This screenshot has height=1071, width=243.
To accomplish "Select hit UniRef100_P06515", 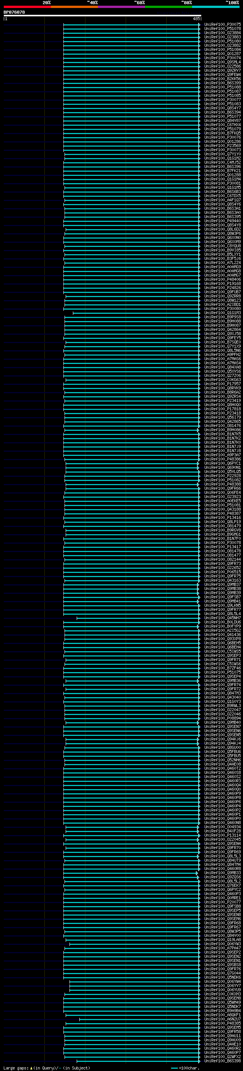I will [x=222, y=572].
